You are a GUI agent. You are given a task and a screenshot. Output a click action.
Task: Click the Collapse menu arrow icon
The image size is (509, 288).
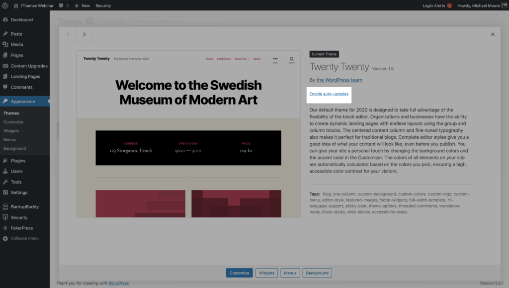pyautogui.click(x=5, y=238)
